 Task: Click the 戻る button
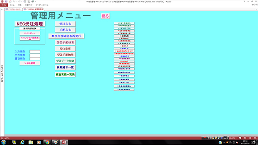[x=105, y=16]
